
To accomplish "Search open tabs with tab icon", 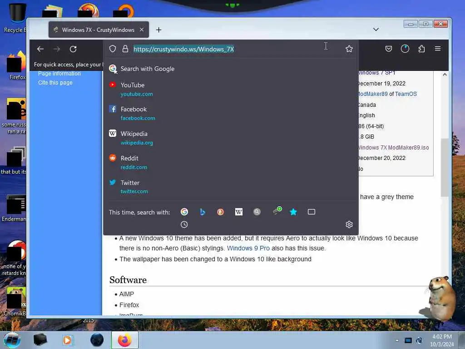I will coord(312,212).
